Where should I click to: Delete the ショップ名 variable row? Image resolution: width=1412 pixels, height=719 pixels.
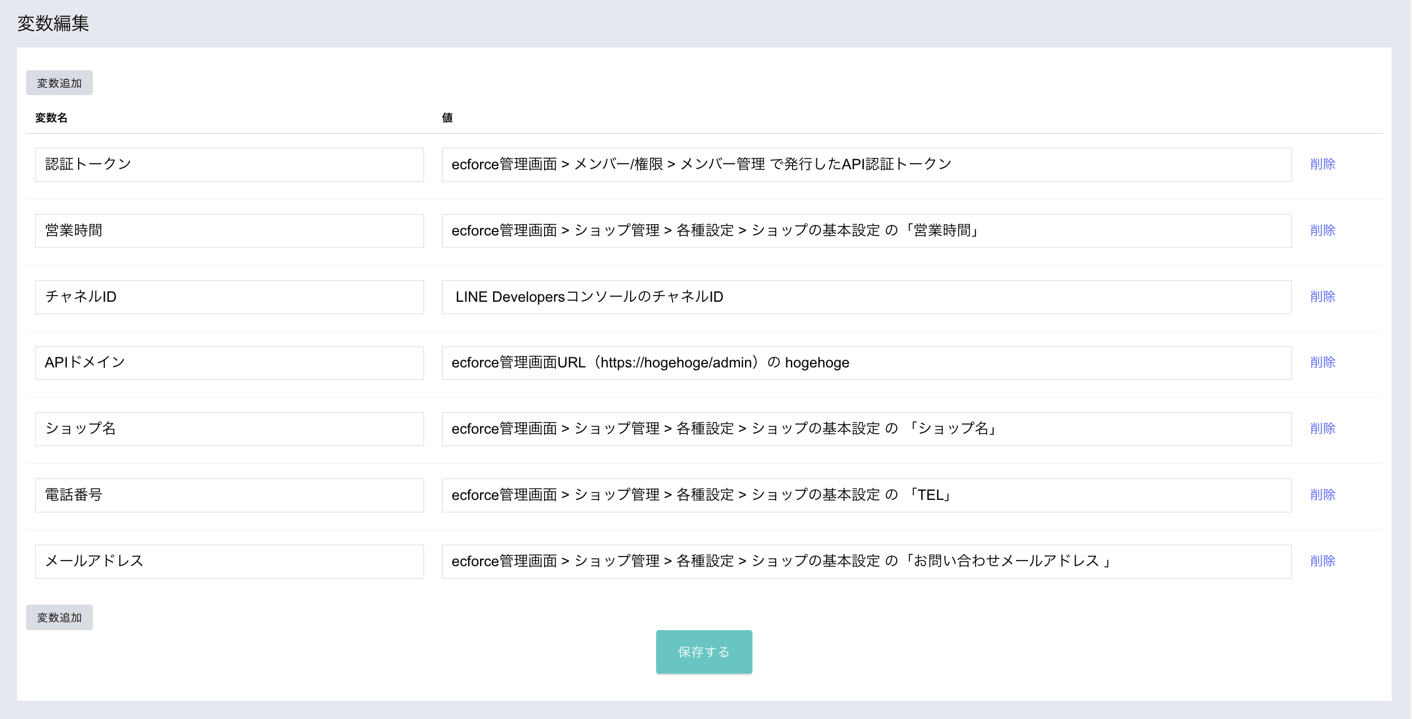pyautogui.click(x=1323, y=429)
